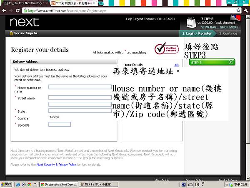
Task: Click the vertical scrollbar thumb
Action: [248, 81]
